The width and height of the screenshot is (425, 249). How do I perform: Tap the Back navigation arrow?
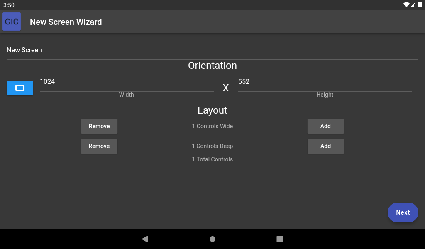click(144, 239)
